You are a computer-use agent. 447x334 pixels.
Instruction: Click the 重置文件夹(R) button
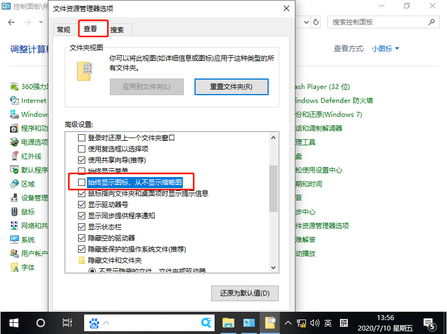point(231,86)
